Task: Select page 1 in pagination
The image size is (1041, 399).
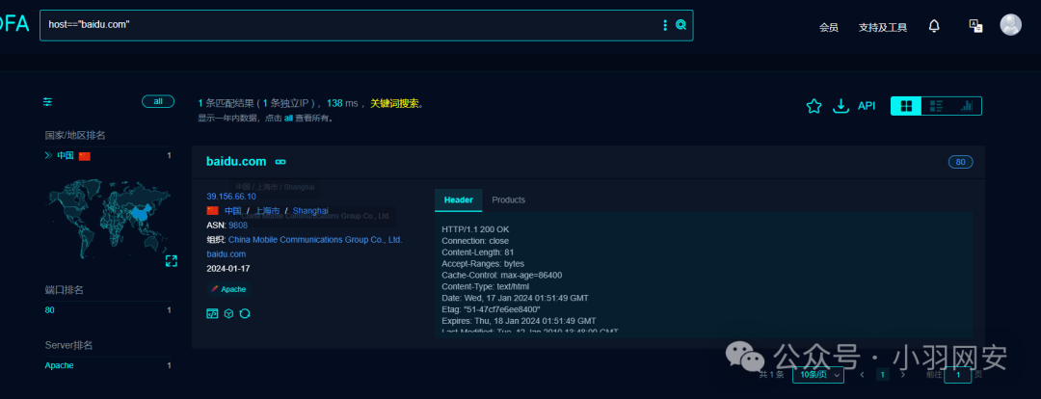Action: click(882, 375)
